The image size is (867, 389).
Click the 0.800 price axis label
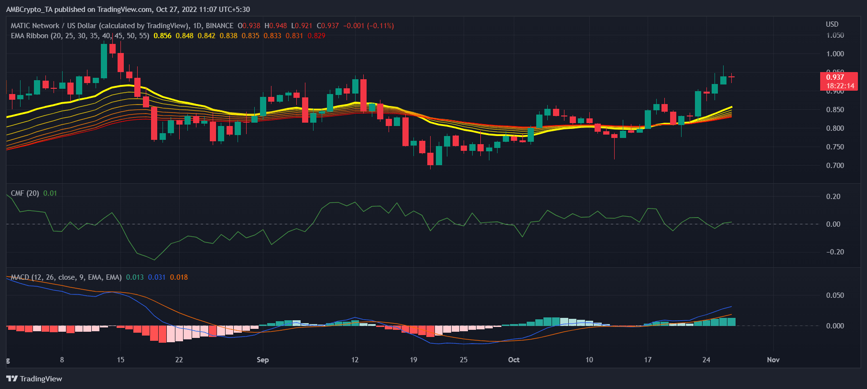coord(835,128)
